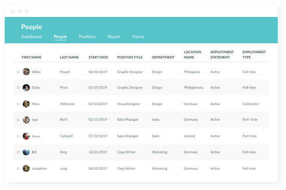Open Joel's profile photo

pos(26,120)
